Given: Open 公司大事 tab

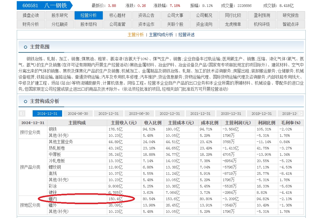Looking at the screenshot, I should [175, 15].
